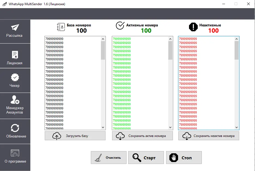Screen dimensions: 255x171
Task: Open the Обновление section
Action: coord(15,132)
